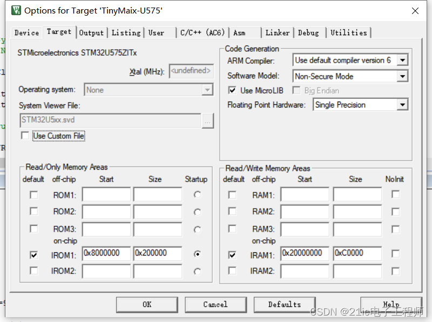This screenshot has width=432, height=322.
Task: Go to the Listing tab
Action: click(x=126, y=33)
